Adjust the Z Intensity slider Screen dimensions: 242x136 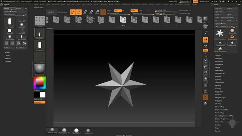(143, 14)
